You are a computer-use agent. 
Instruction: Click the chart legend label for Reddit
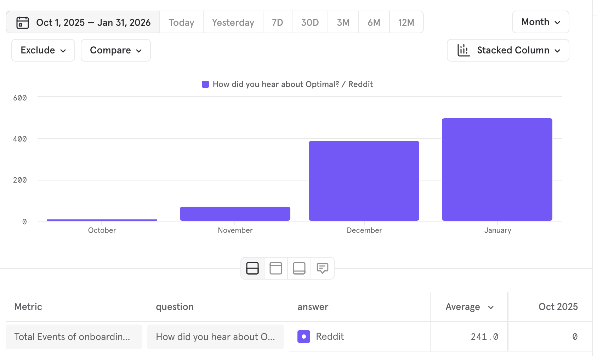(293, 84)
